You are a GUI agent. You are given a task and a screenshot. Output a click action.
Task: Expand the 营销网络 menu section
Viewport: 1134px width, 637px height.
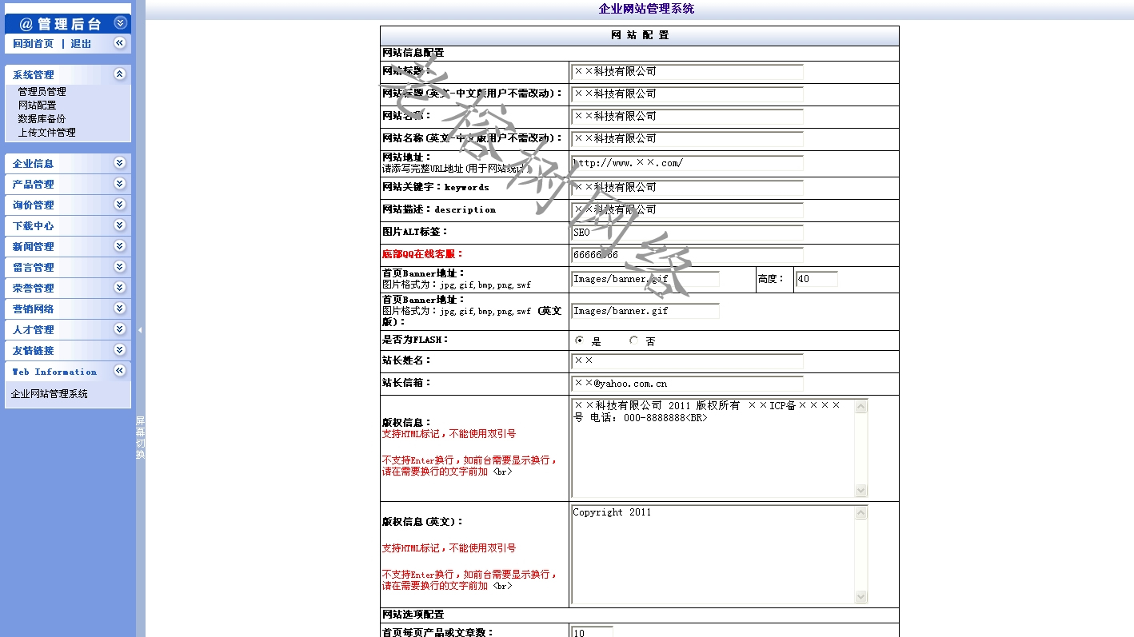point(120,309)
